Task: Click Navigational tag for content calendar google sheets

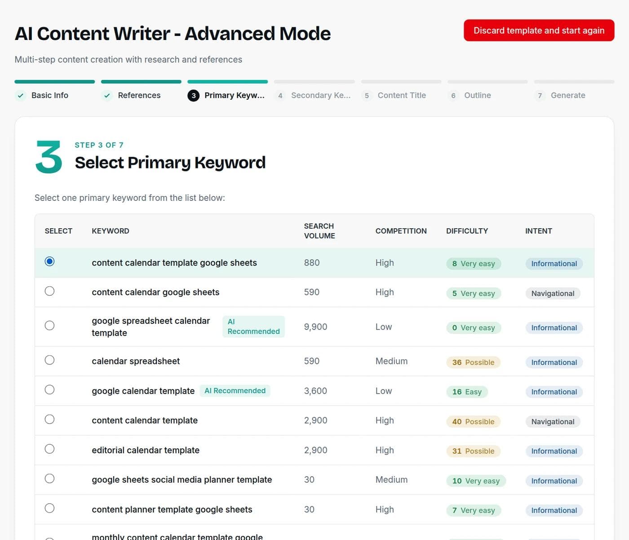Action: 553,293
